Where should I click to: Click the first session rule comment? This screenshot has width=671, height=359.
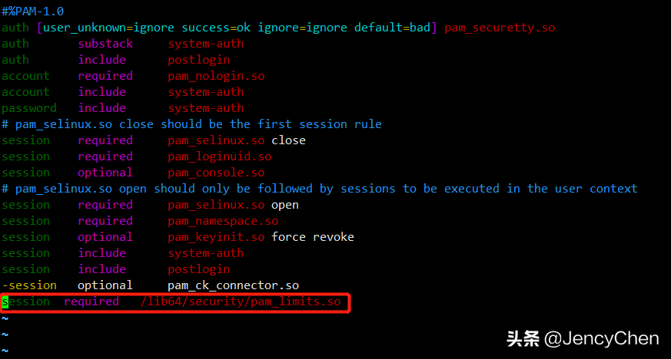pos(191,124)
